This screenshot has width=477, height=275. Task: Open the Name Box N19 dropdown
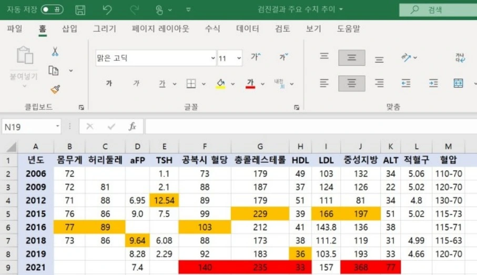pyautogui.click(x=57, y=126)
